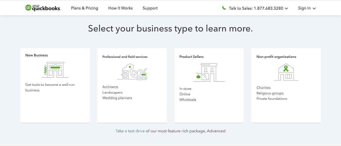The width and height of the screenshot is (341, 146).
Task: Open the Plans & Pricing menu
Action: 84,8
